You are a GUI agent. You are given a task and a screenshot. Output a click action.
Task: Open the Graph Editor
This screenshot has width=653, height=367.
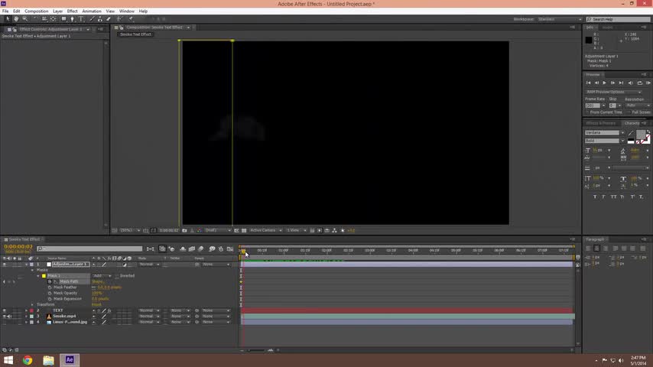pos(230,248)
